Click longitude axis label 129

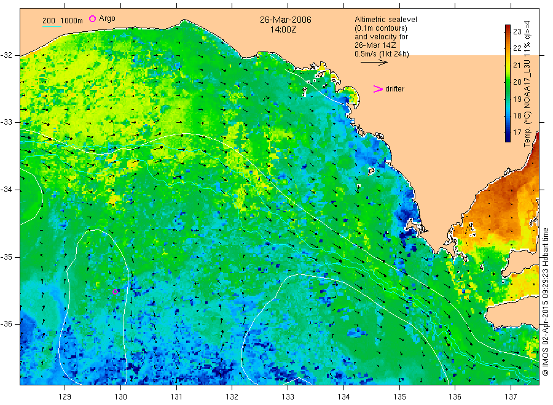[65, 397]
